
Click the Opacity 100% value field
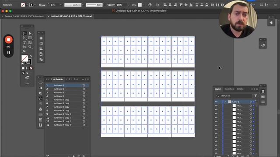pos(122,5)
